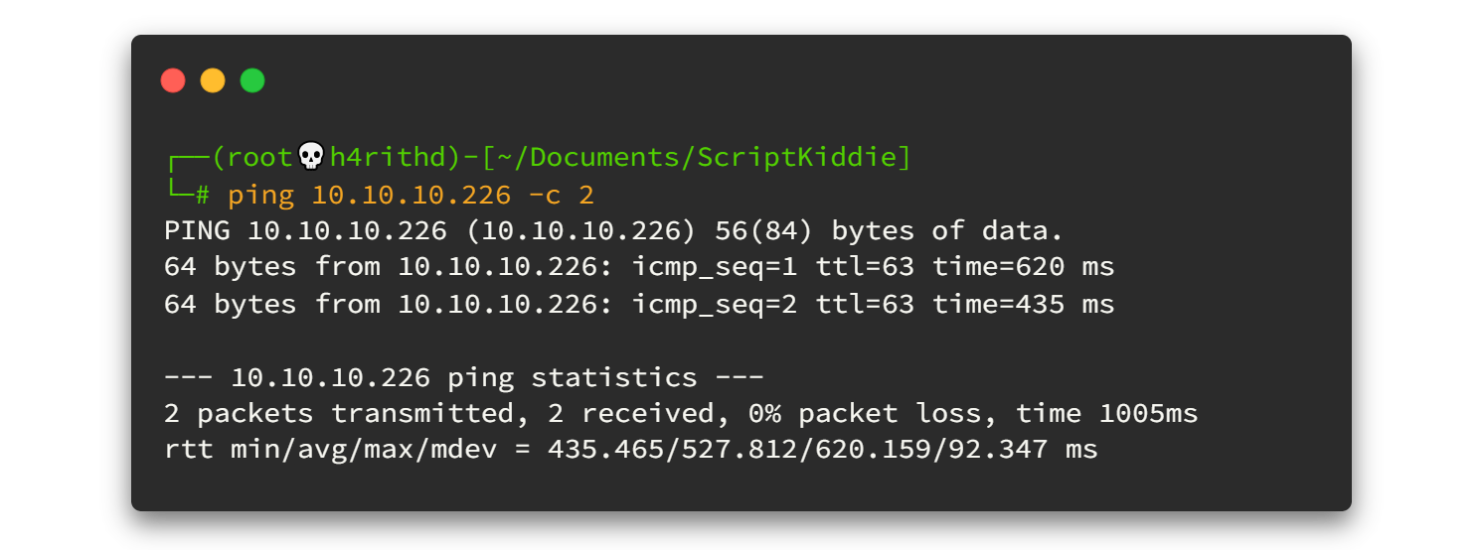The width and height of the screenshot is (1483, 550).
Task: Click the "2 packets transmitted" text
Action: click(339, 414)
